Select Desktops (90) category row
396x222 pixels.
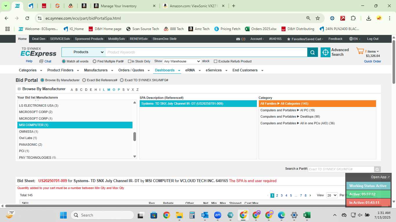(317, 117)
